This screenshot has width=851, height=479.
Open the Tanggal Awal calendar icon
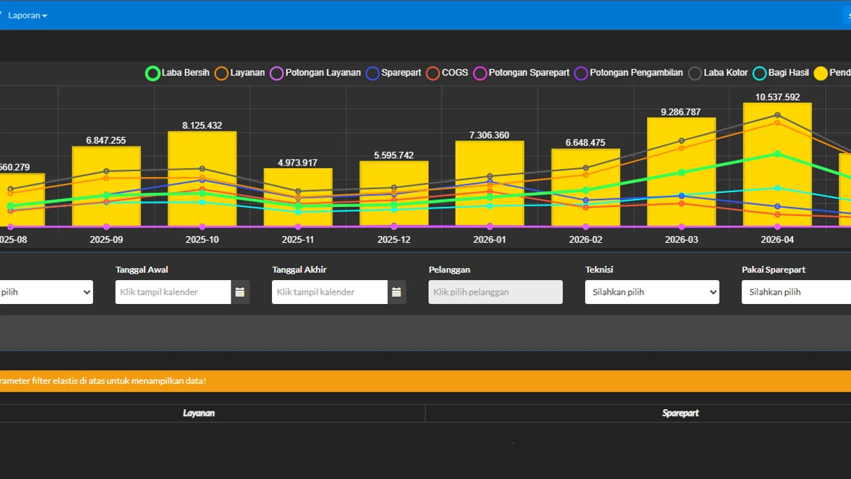pos(240,292)
